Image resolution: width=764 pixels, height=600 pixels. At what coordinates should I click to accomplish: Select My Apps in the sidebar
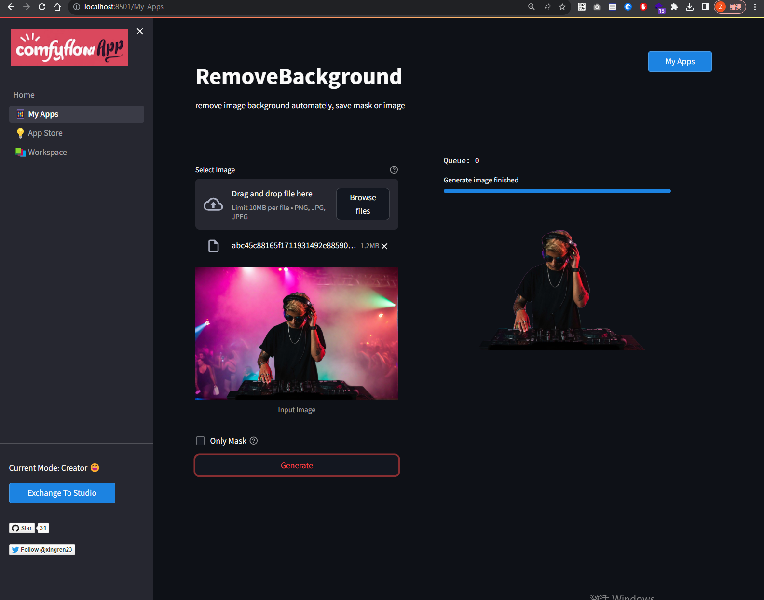click(x=43, y=114)
